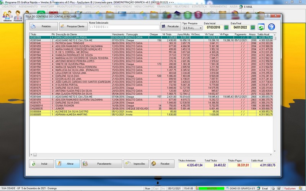Select row PATRICIA GAIA TRINDADE

[151, 43]
